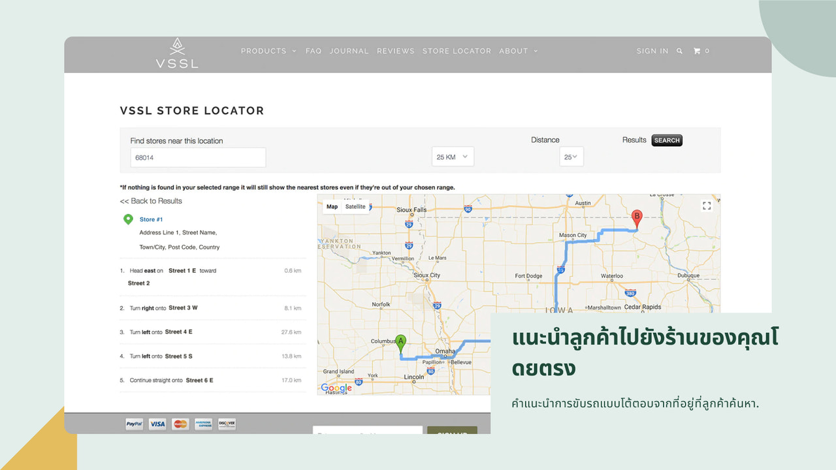
Task: Click the Mastercard payment icon
Action: coord(180,424)
